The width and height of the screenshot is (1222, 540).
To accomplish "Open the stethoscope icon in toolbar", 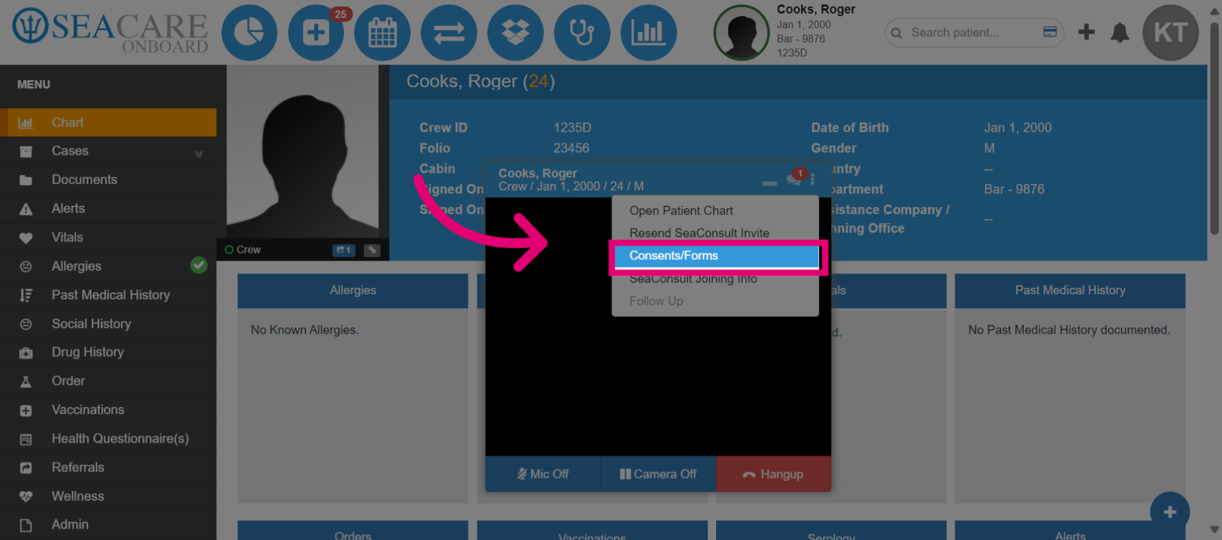I will tap(582, 32).
